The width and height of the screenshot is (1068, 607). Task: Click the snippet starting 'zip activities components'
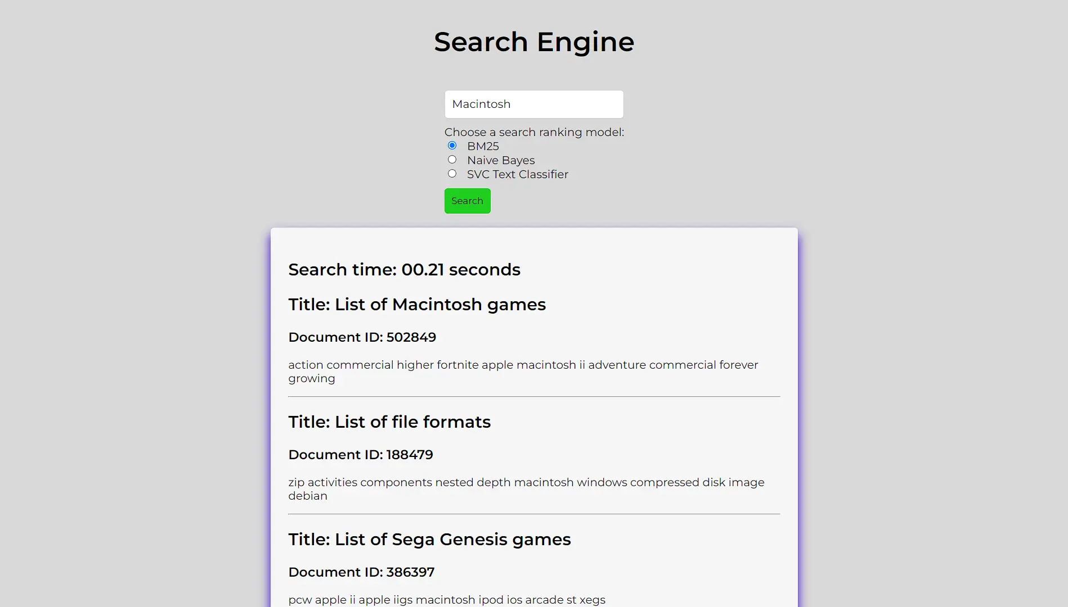[526, 489]
